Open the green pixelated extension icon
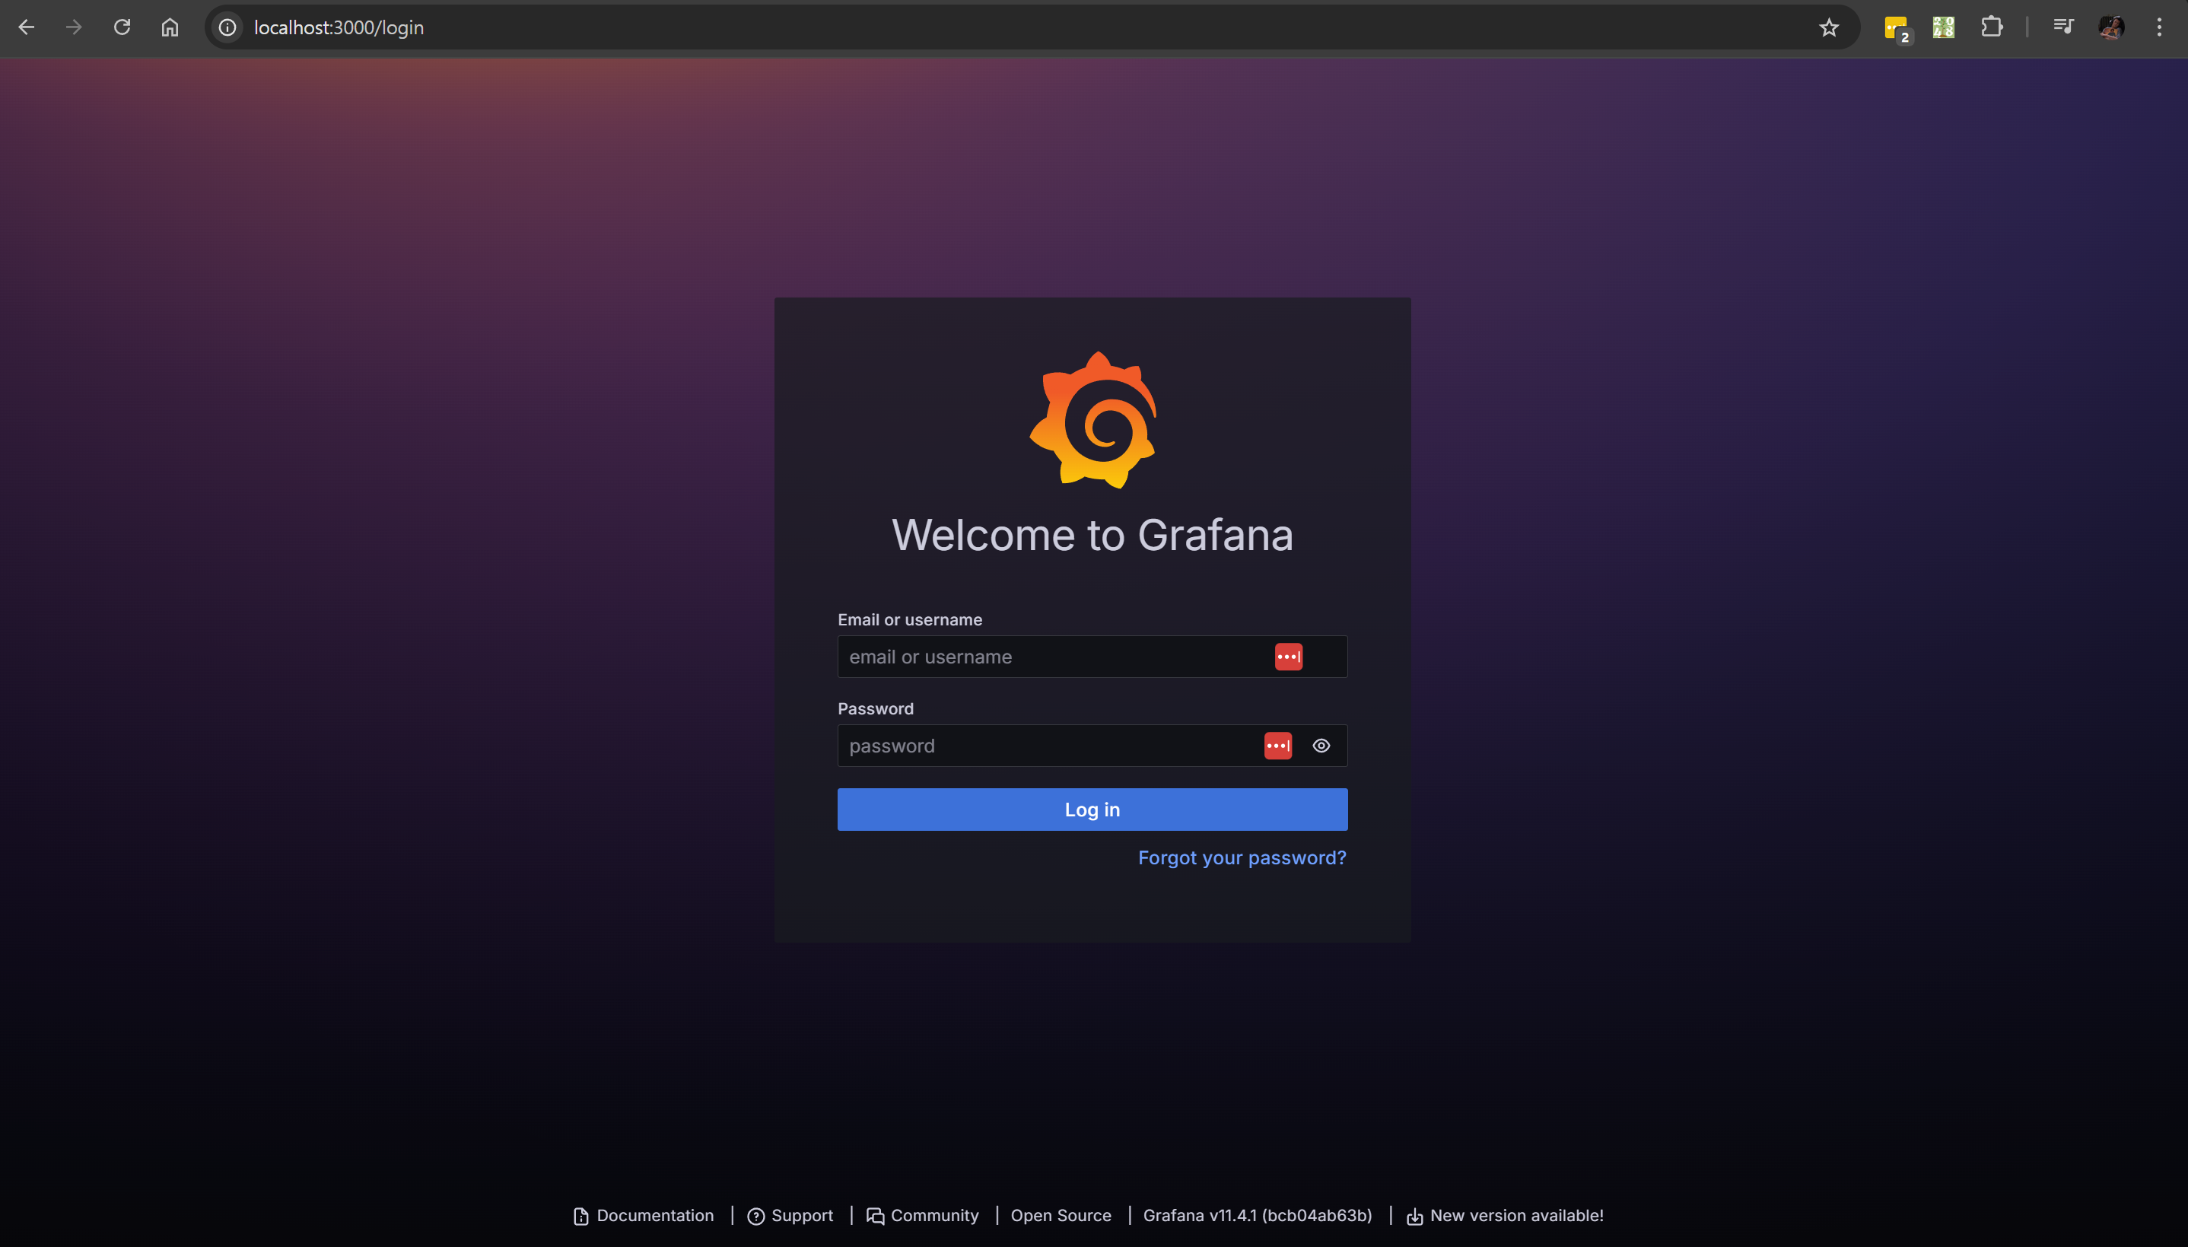 (x=1944, y=27)
